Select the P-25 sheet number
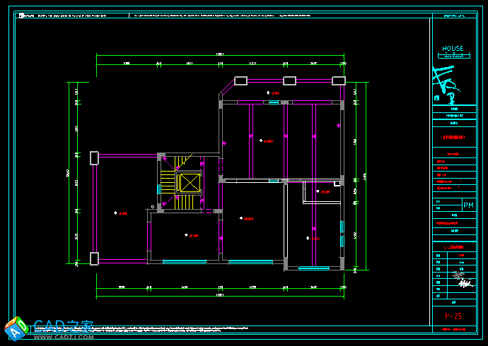This screenshot has width=488, height=346. [453, 316]
